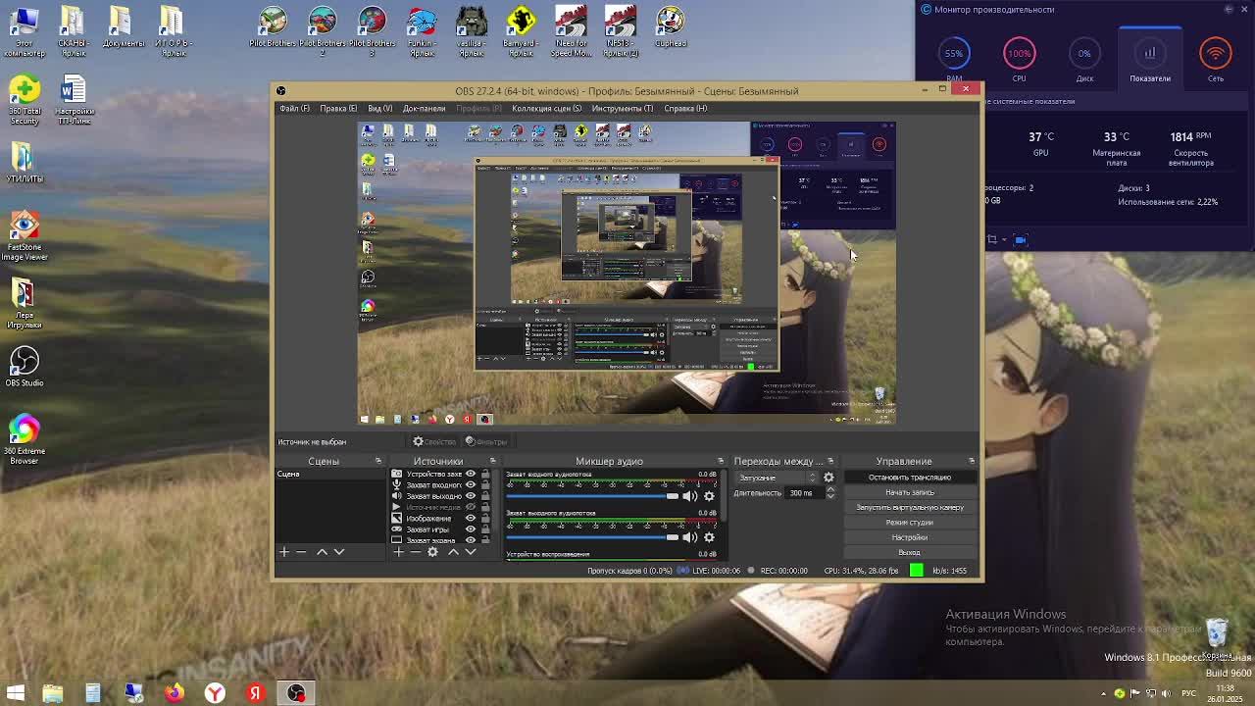Move the scene up in the Сцены panel
Viewport: 1255px width, 706px height.
click(322, 552)
